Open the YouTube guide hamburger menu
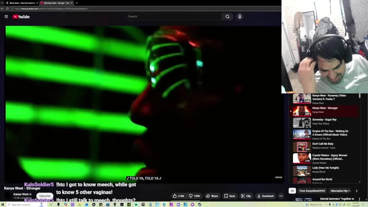The height and width of the screenshot is (207, 368). pyautogui.click(x=6, y=17)
